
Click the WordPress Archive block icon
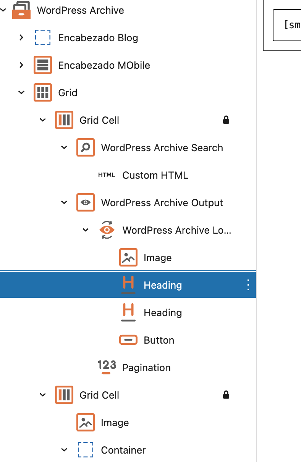pyautogui.click(x=21, y=10)
